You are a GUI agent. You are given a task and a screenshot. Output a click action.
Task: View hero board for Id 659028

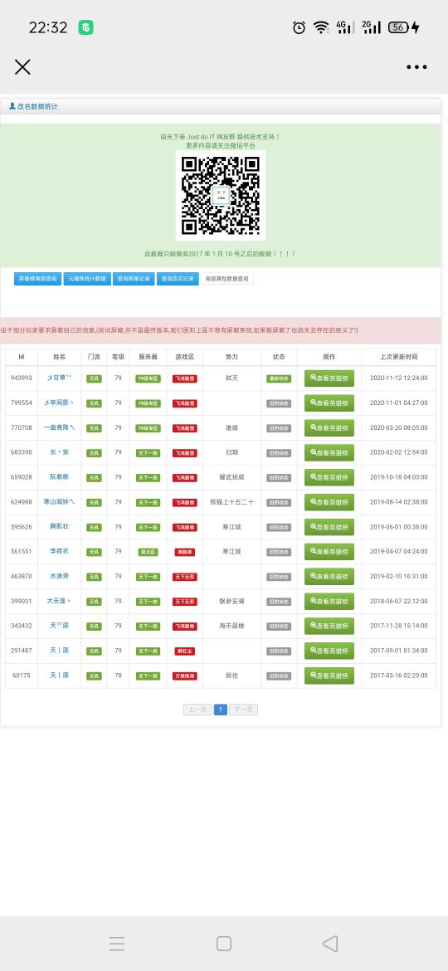tap(329, 477)
